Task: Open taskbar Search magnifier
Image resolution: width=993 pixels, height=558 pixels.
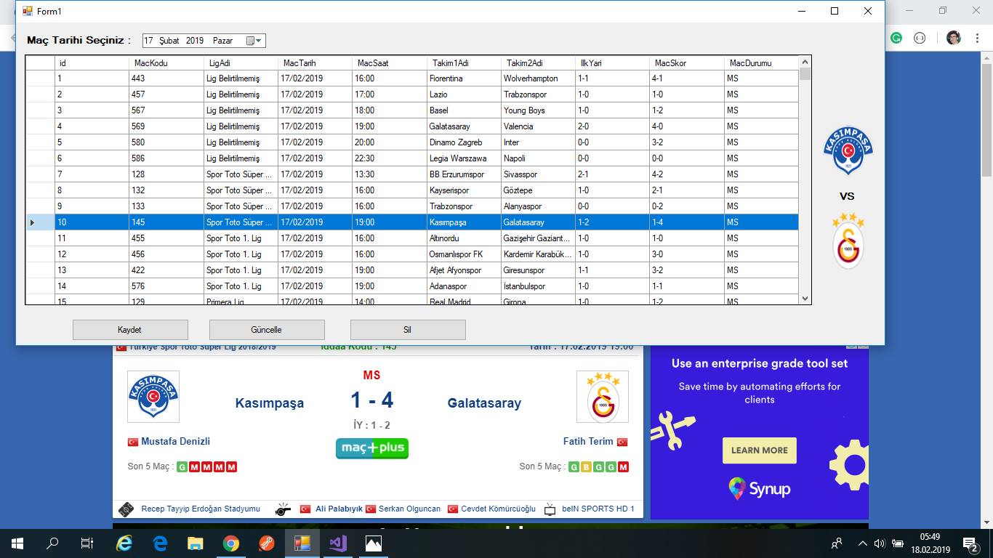Action: coord(52,543)
